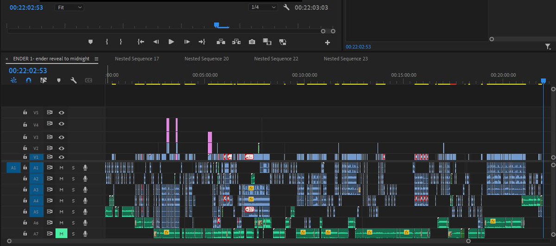Unmute track A7 via its M button

(61, 234)
